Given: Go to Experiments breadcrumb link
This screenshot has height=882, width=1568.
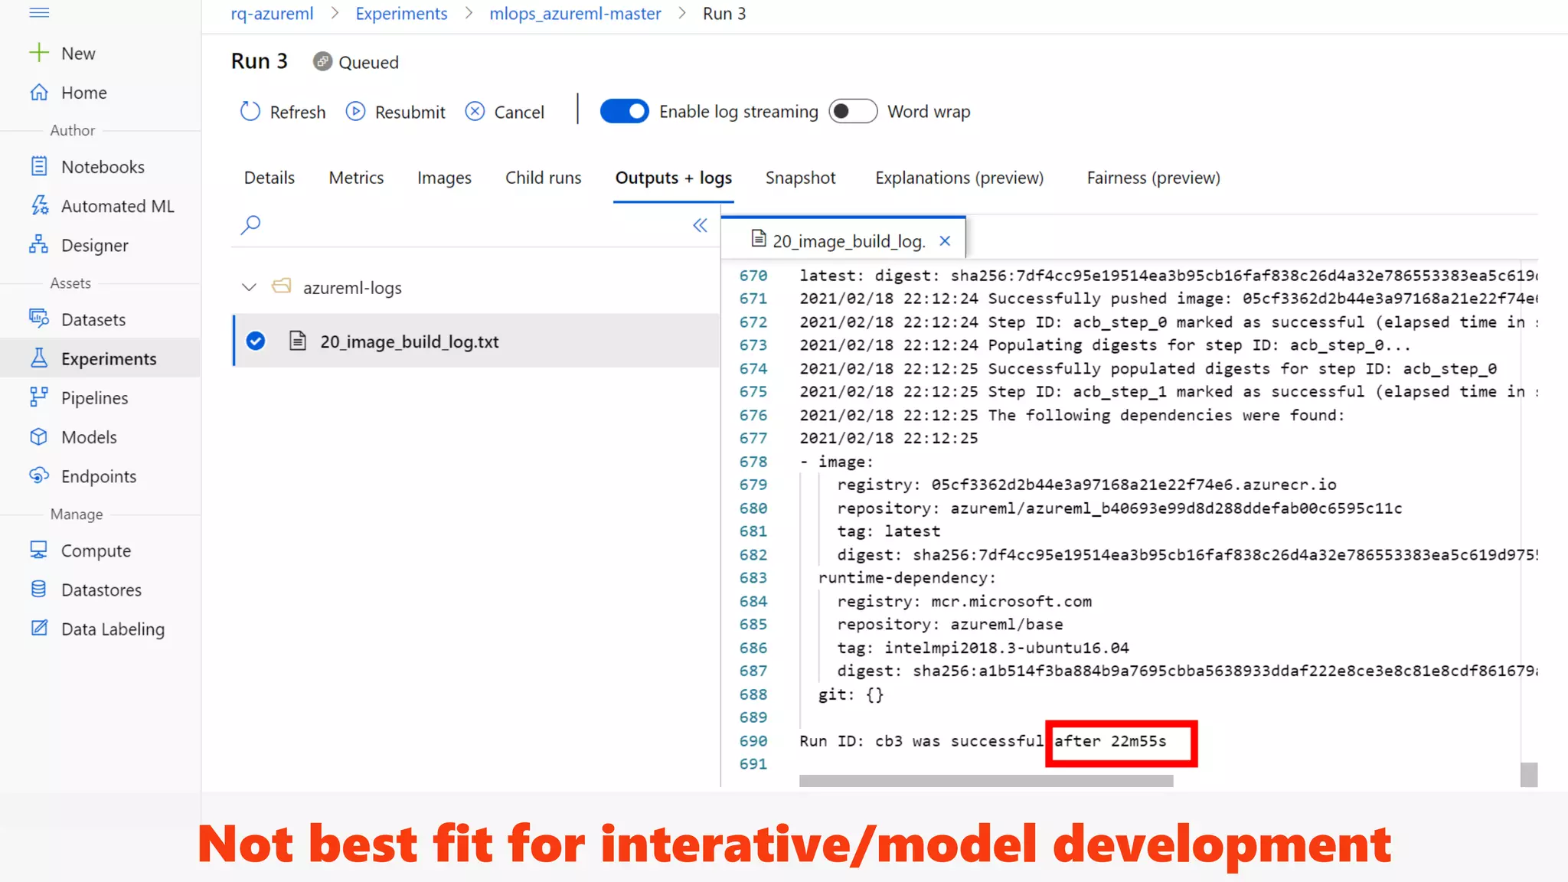Looking at the screenshot, I should point(401,14).
